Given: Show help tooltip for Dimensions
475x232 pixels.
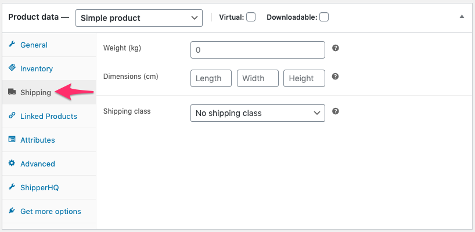Looking at the screenshot, I should pyautogui.click(x=335, y=77).
